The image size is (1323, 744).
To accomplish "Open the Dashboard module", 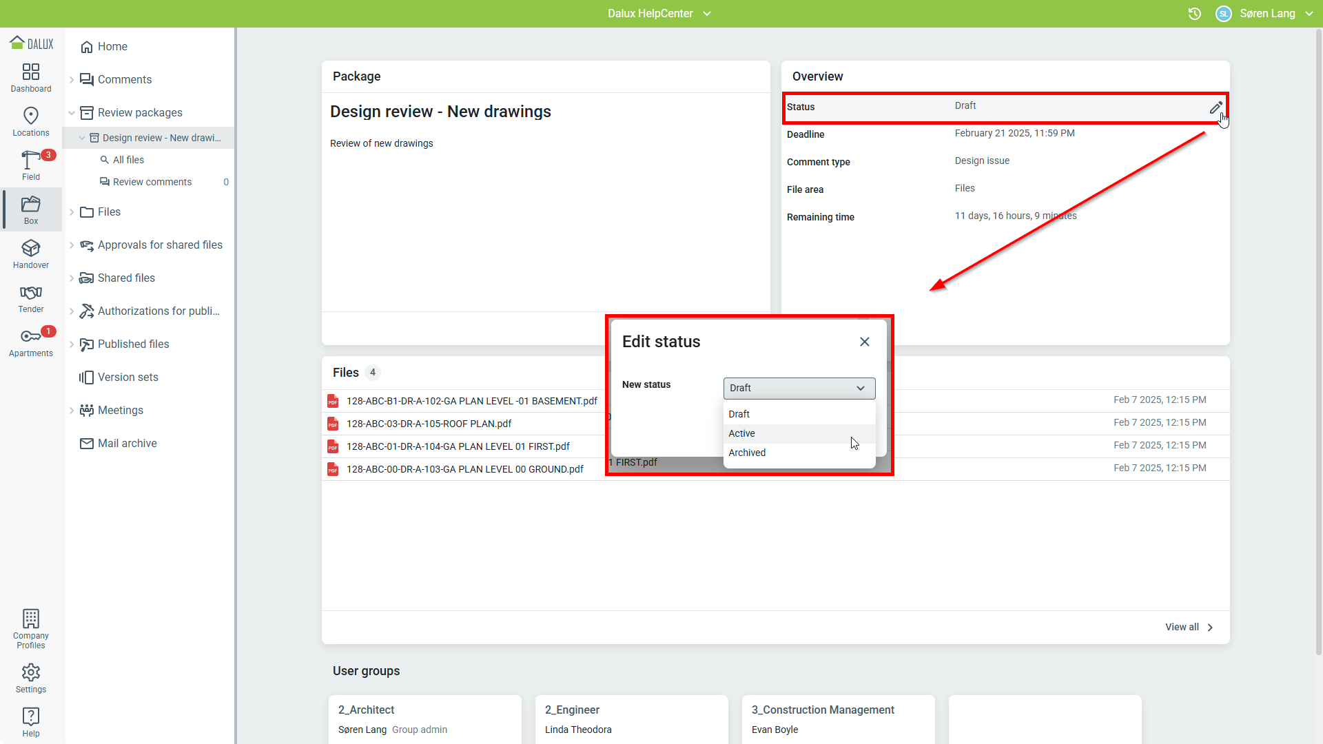I will [x=31, y=77].
